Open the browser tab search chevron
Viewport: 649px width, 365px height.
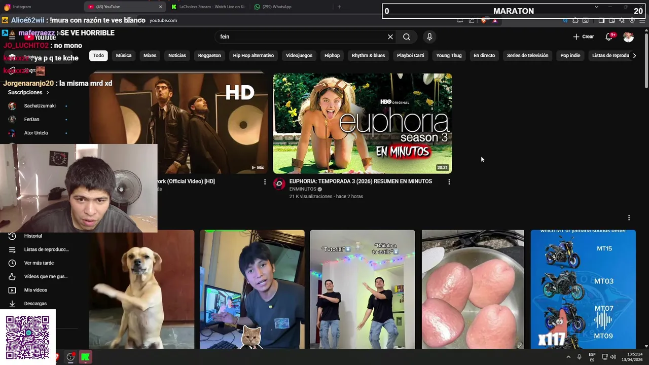tap(596, 7)
